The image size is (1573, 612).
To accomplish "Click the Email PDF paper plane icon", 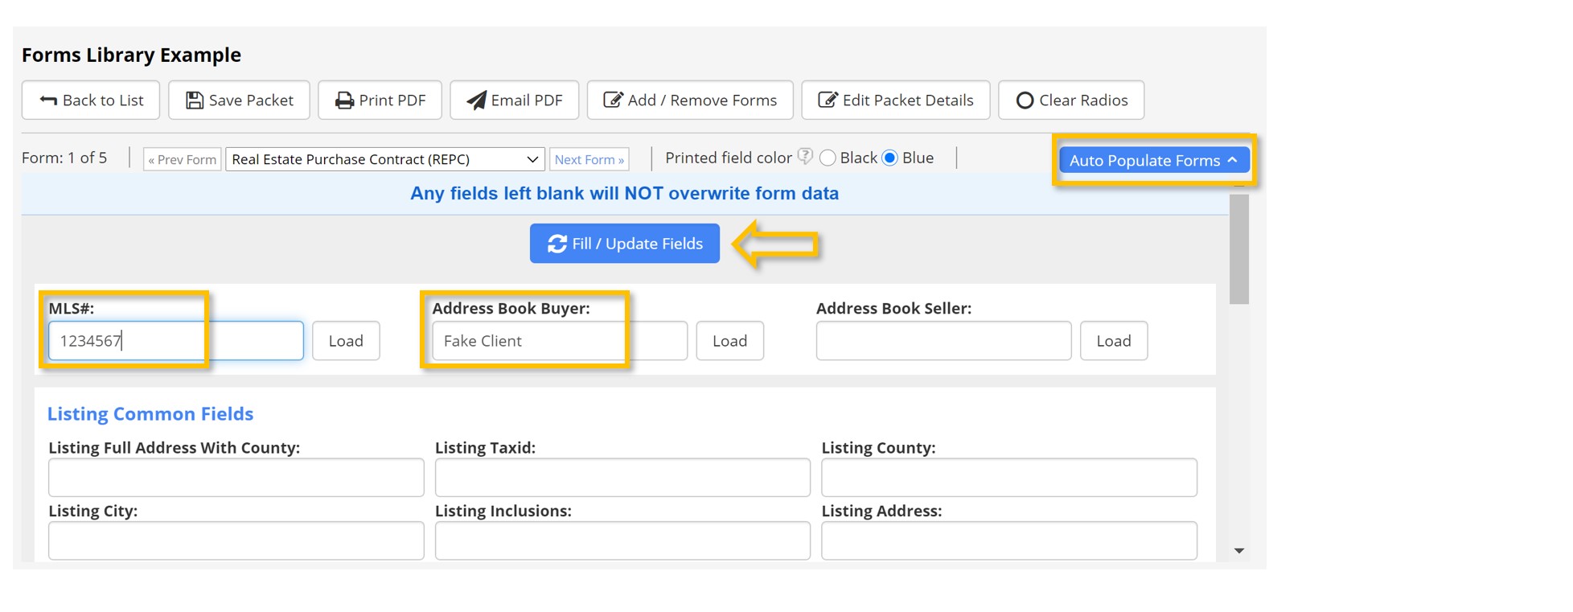I will (476, 101).
